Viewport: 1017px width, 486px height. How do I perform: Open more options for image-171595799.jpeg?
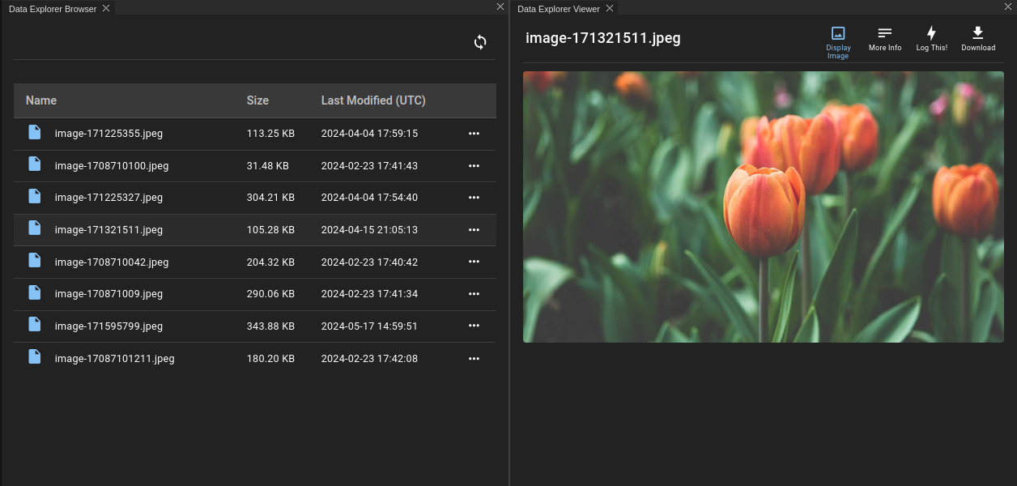pos(474,326)
